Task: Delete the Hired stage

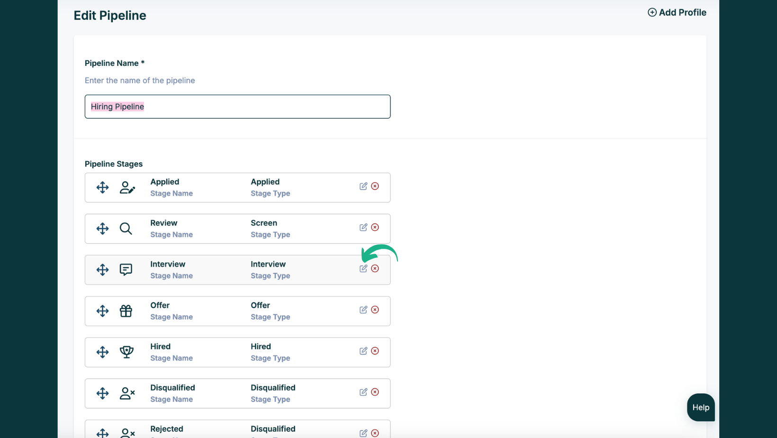Action: pos(375,351)
